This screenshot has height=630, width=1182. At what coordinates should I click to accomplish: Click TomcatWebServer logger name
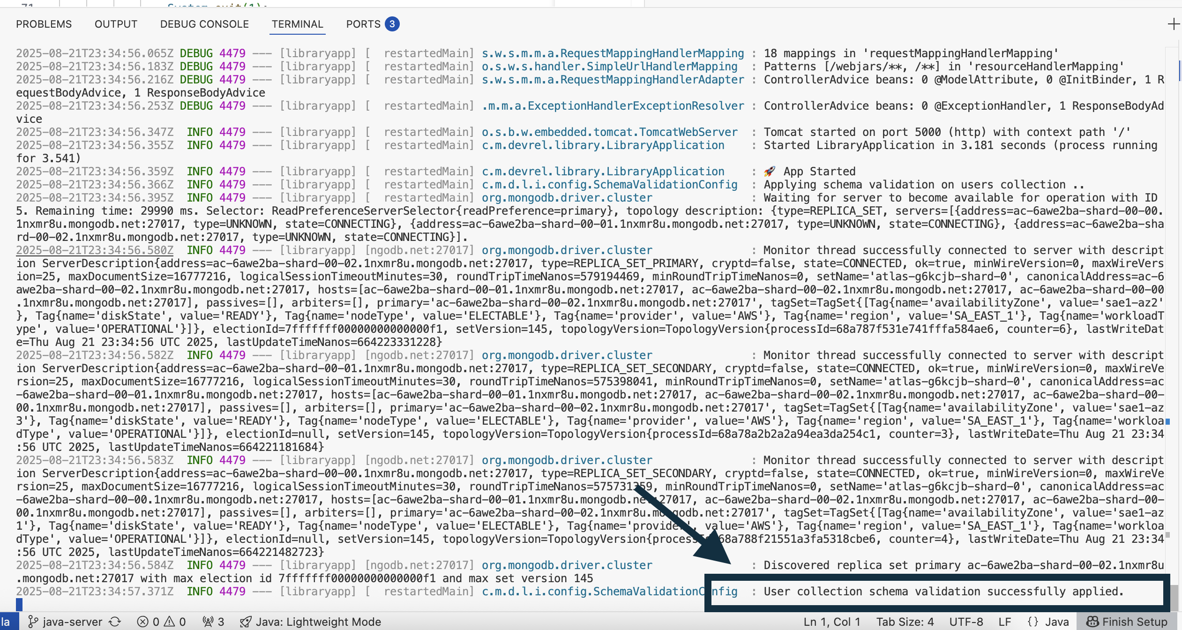(x=610, y=132)
